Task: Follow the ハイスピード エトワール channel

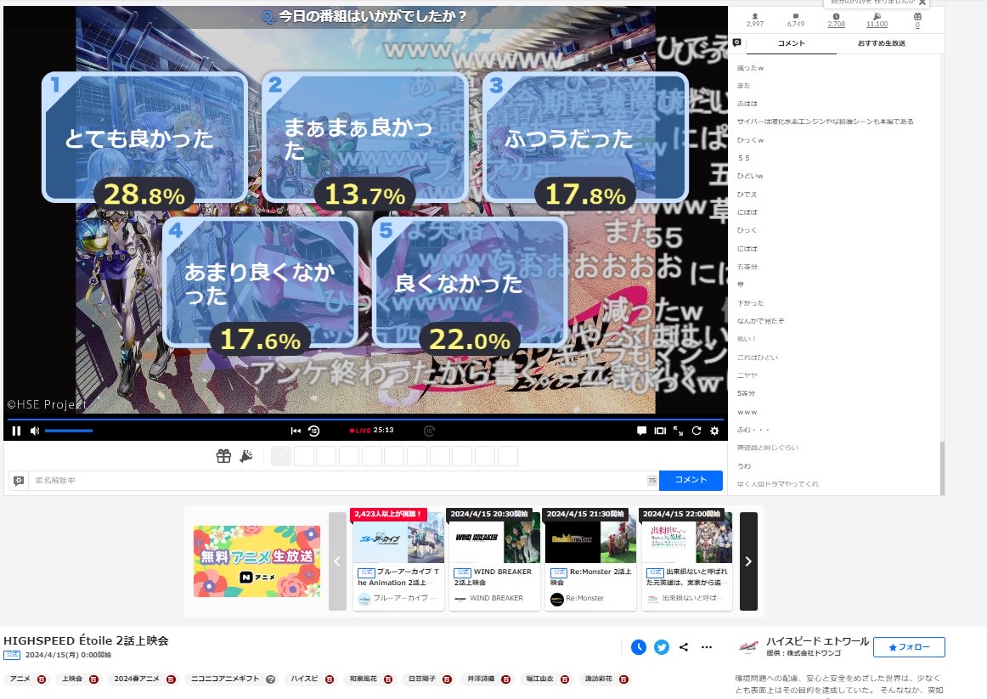Action: tap(909, 647)
